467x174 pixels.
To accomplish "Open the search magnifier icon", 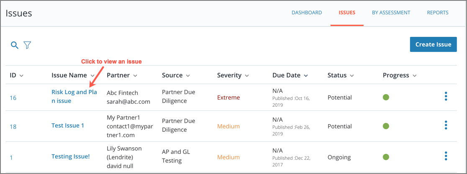I will pos(15,45).
